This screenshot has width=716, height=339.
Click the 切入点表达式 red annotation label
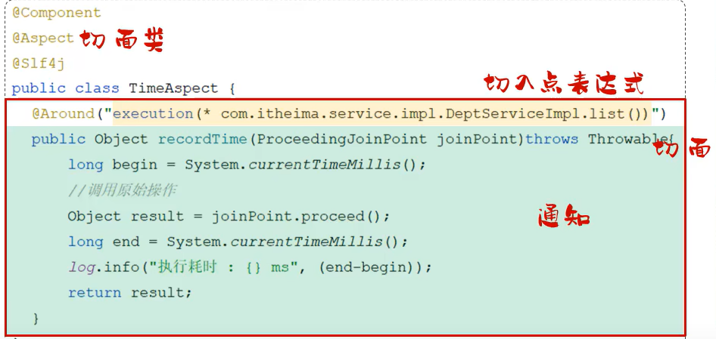click(563, 83)
